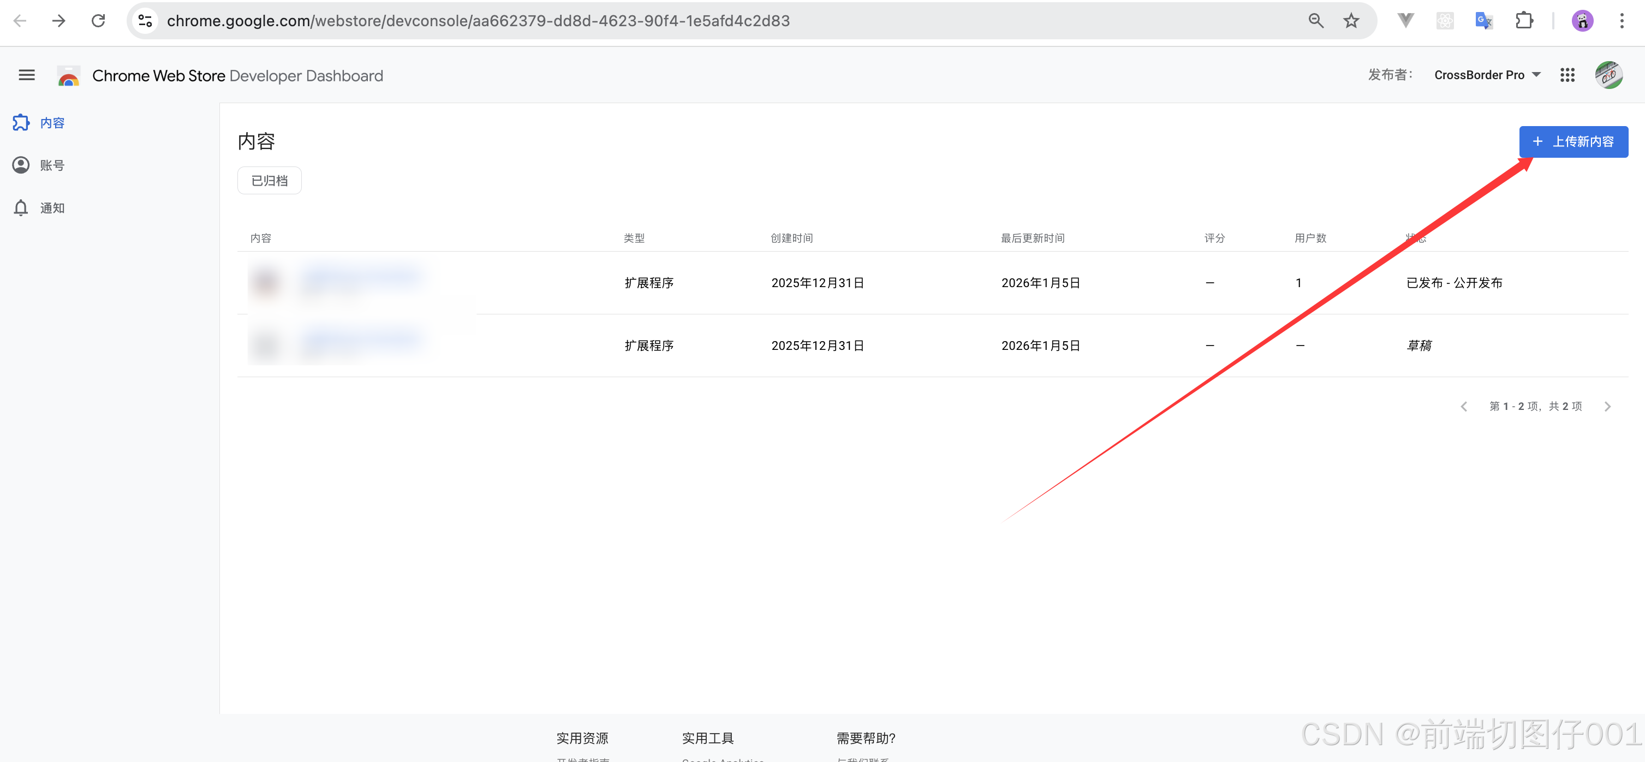Go to next page of items

pos(1607,406)
